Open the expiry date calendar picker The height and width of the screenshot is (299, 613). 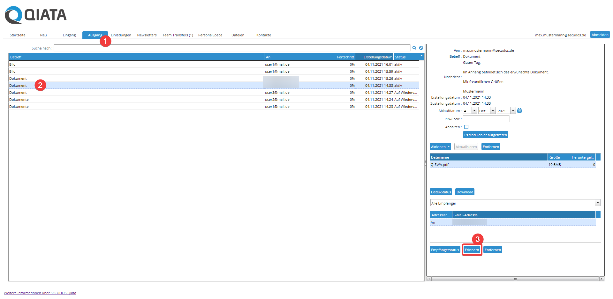coord(519,111)
